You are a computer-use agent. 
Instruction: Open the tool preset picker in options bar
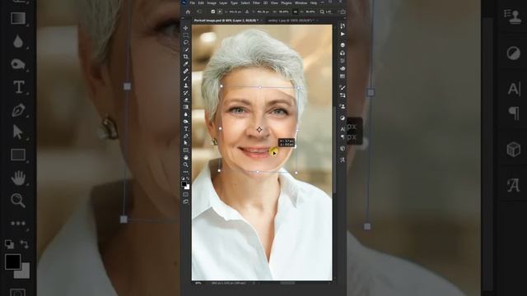199,12
